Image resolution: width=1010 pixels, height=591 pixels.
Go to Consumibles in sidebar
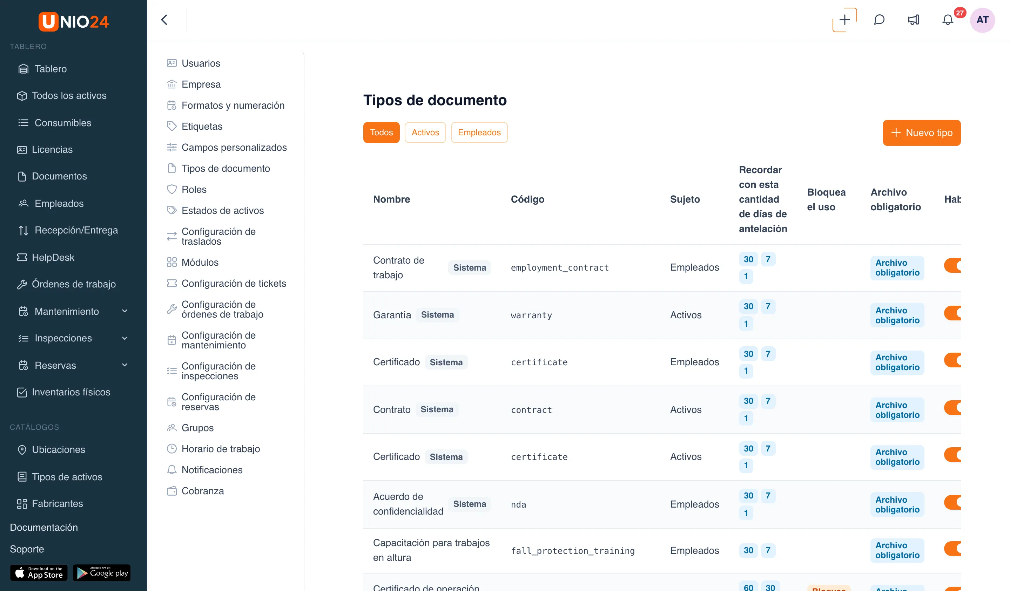(54, 123)
